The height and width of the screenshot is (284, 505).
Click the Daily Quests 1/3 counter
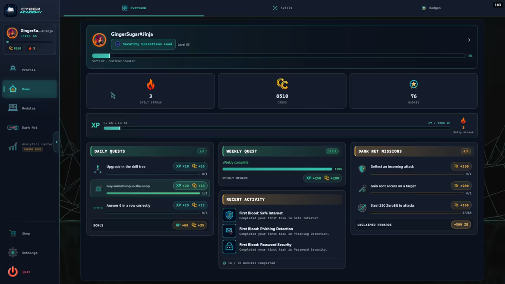(x=202, y=151)
